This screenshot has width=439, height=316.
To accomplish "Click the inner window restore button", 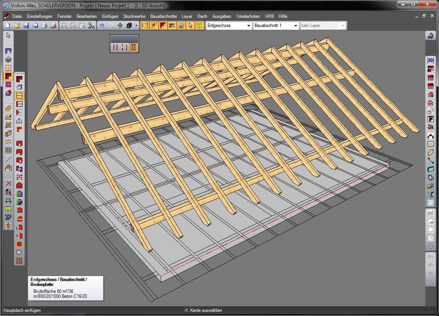I will 424,16.
